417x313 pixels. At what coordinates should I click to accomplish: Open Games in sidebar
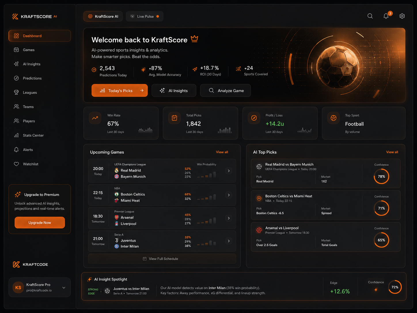(x=40, y=50)
